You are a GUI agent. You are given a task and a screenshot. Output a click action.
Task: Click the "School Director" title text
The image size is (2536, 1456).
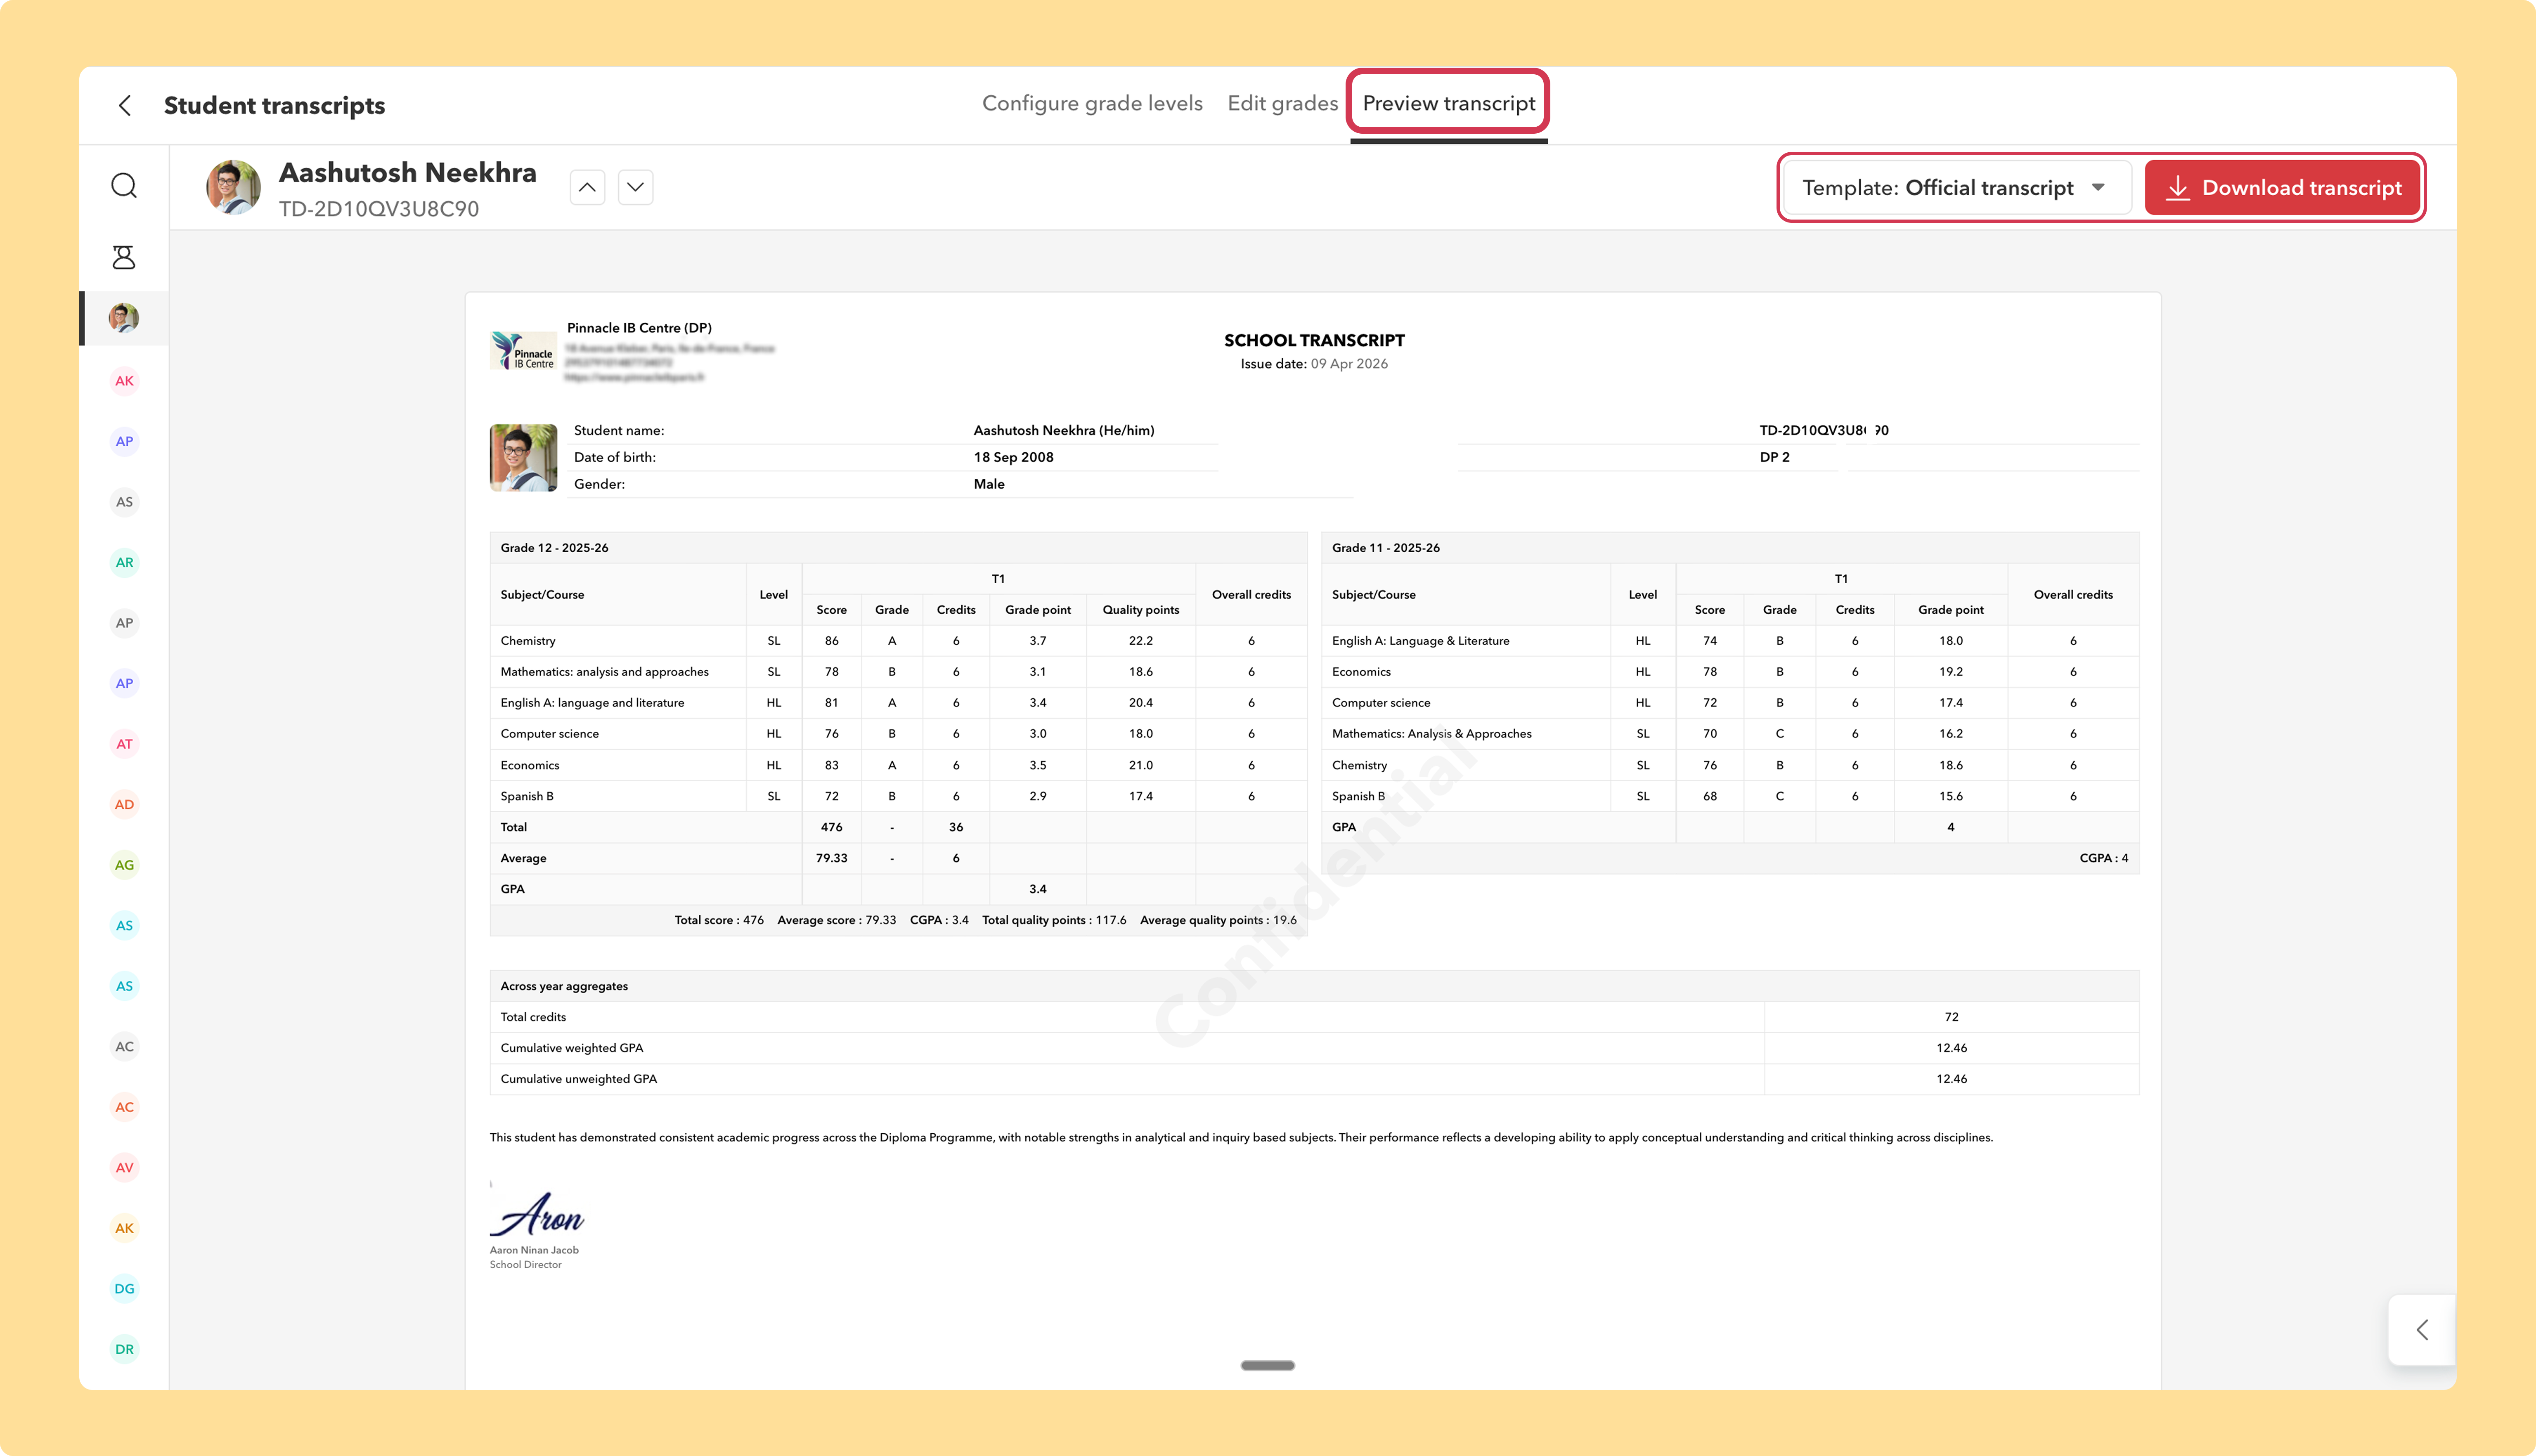(525, 1265)
